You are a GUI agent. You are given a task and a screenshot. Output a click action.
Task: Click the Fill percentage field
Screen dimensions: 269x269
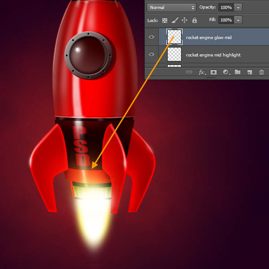(x=226, y=20)
